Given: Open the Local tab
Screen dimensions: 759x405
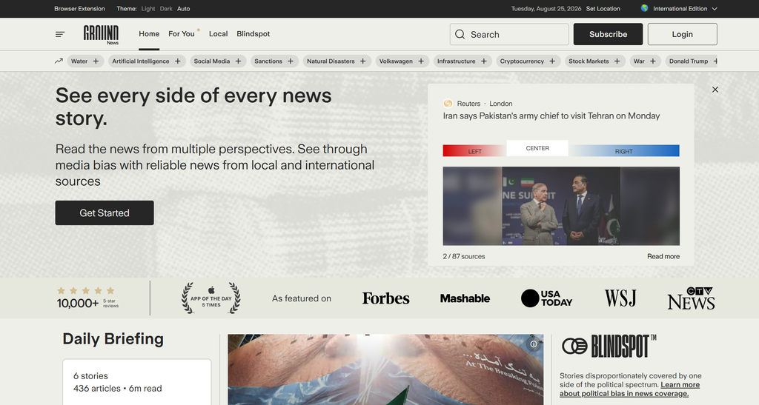Looking at the screenshot, I should click(x=219, y=34).
